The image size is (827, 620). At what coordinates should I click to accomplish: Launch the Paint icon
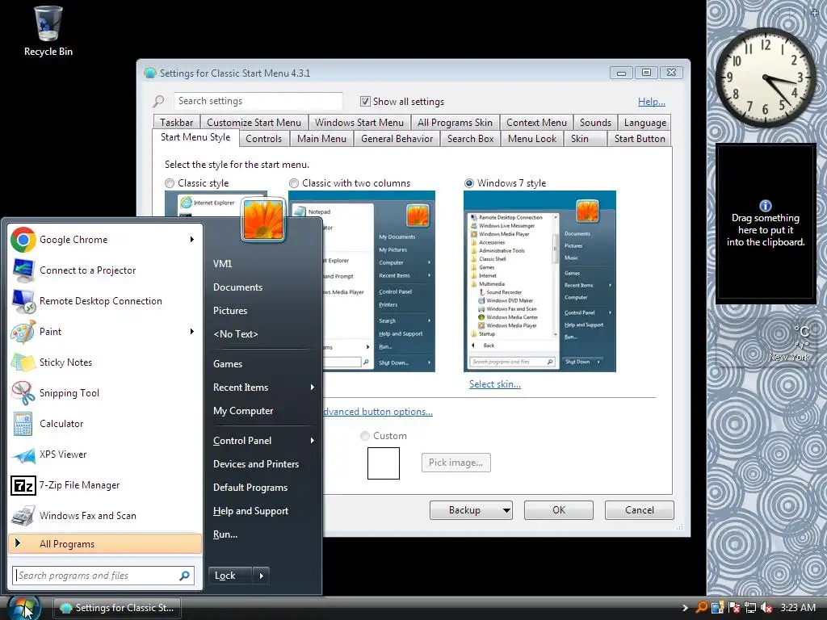tap(23, 332)
